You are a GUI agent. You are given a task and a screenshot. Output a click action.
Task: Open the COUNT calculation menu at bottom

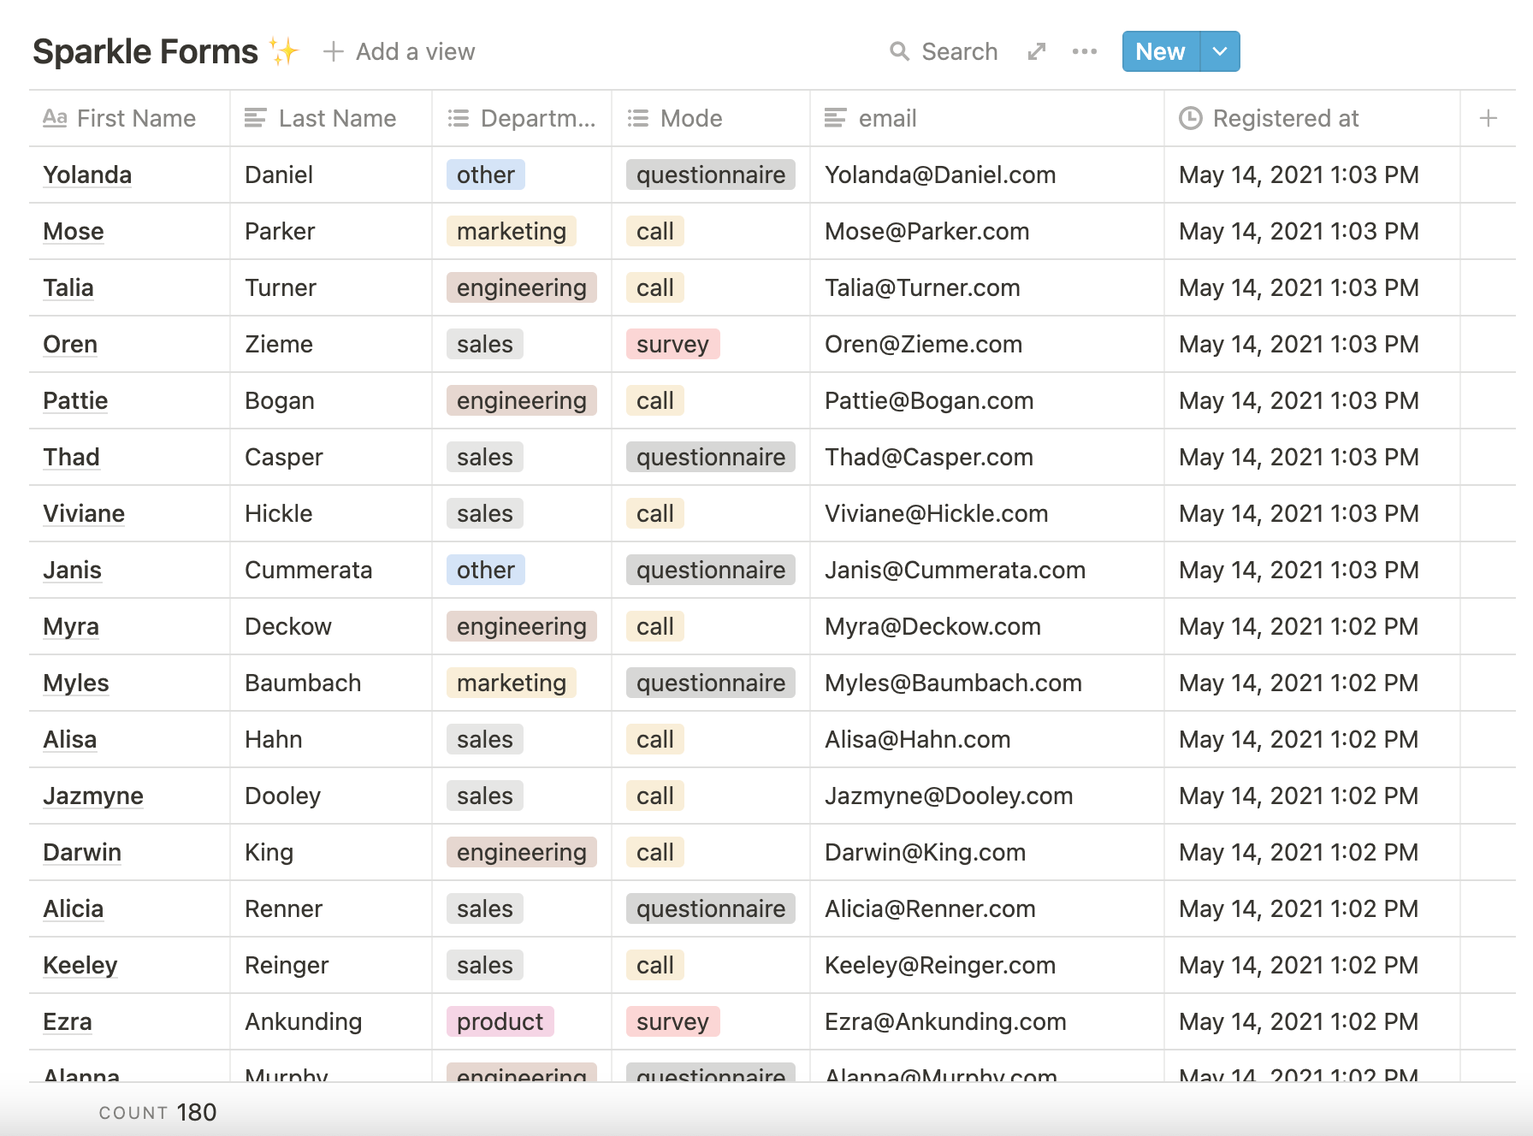(157, 1112)
